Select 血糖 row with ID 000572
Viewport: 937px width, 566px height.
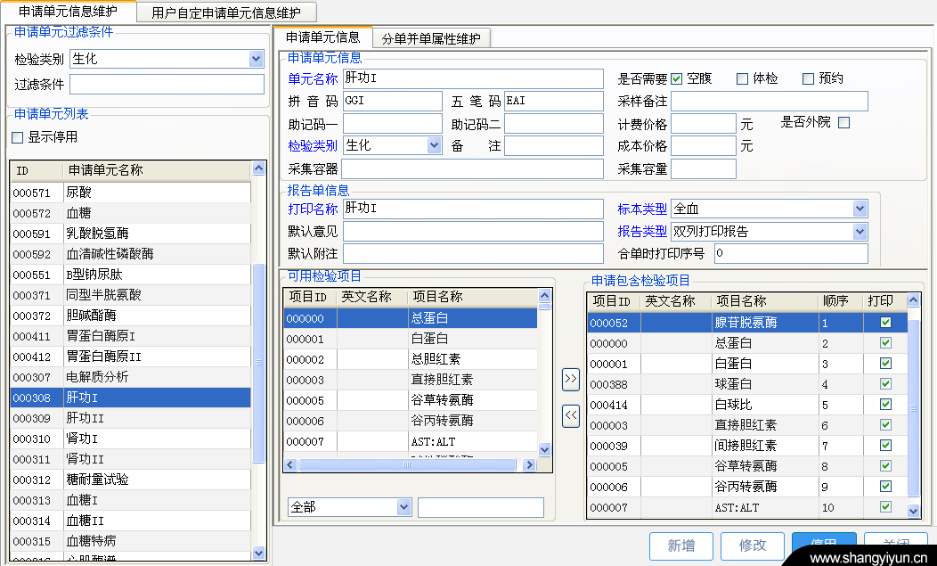point(130,213)
